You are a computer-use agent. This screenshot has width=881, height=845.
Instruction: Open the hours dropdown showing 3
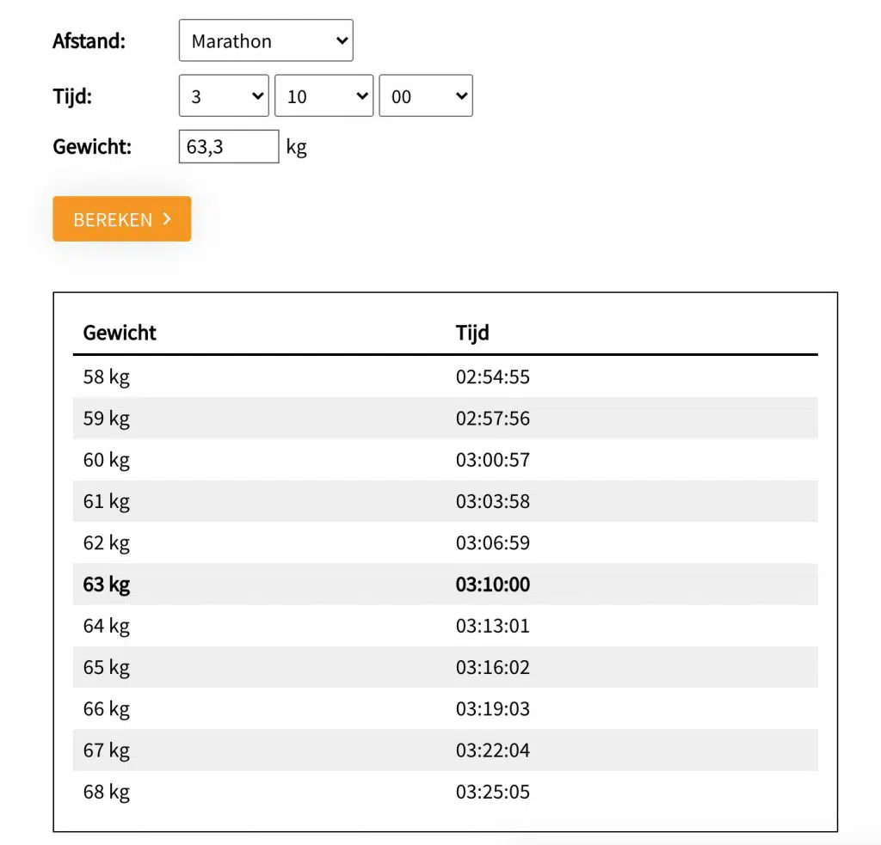pos(224,96)
